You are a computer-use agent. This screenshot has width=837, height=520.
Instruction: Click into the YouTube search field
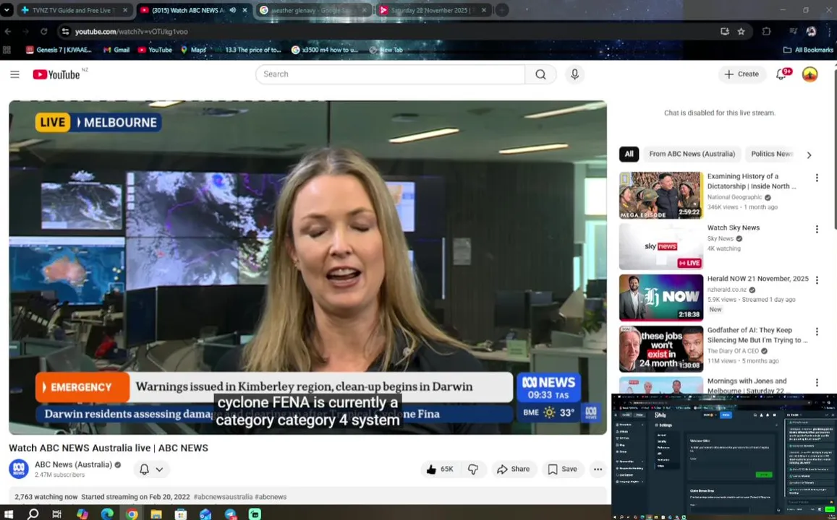[x=390, y=74]
